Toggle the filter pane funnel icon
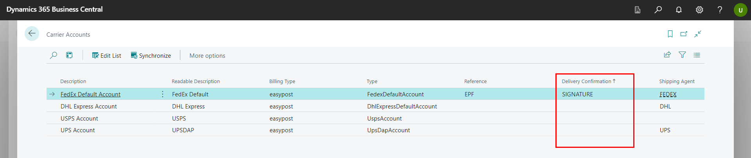Viewport: 751px width, 158px height. click(x=682, y=55)
